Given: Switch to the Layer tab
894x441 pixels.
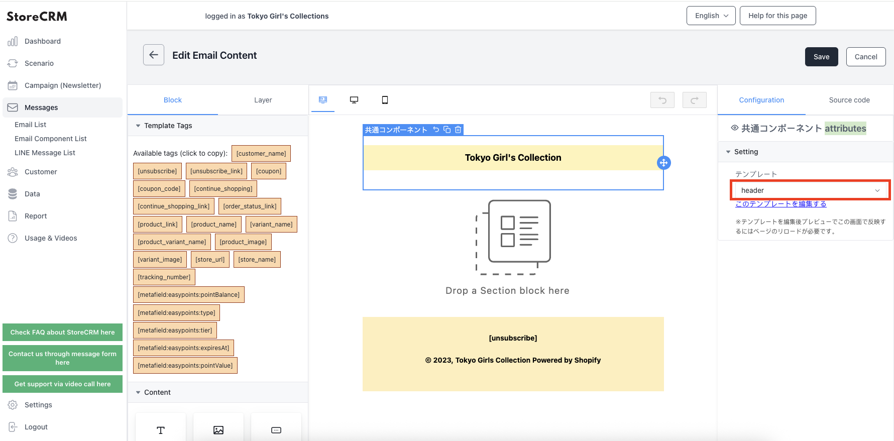Looking at the screenshot, I should click(x=263, y=100).
